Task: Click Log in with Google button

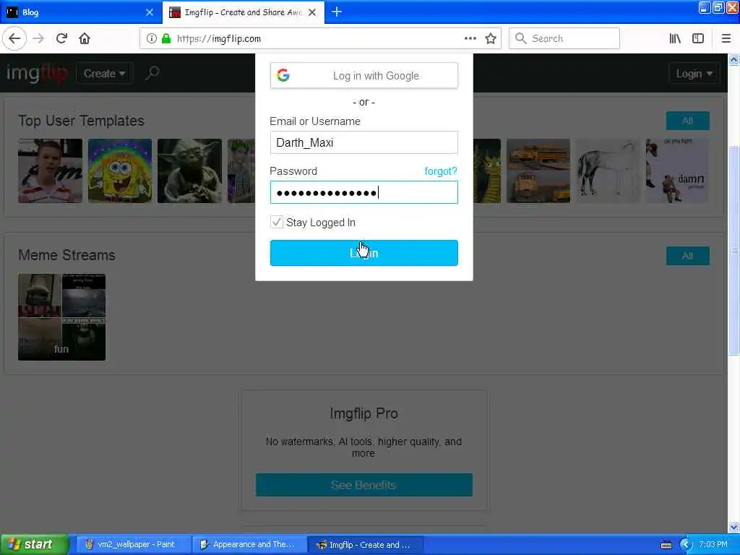Action: click(364, 75)
